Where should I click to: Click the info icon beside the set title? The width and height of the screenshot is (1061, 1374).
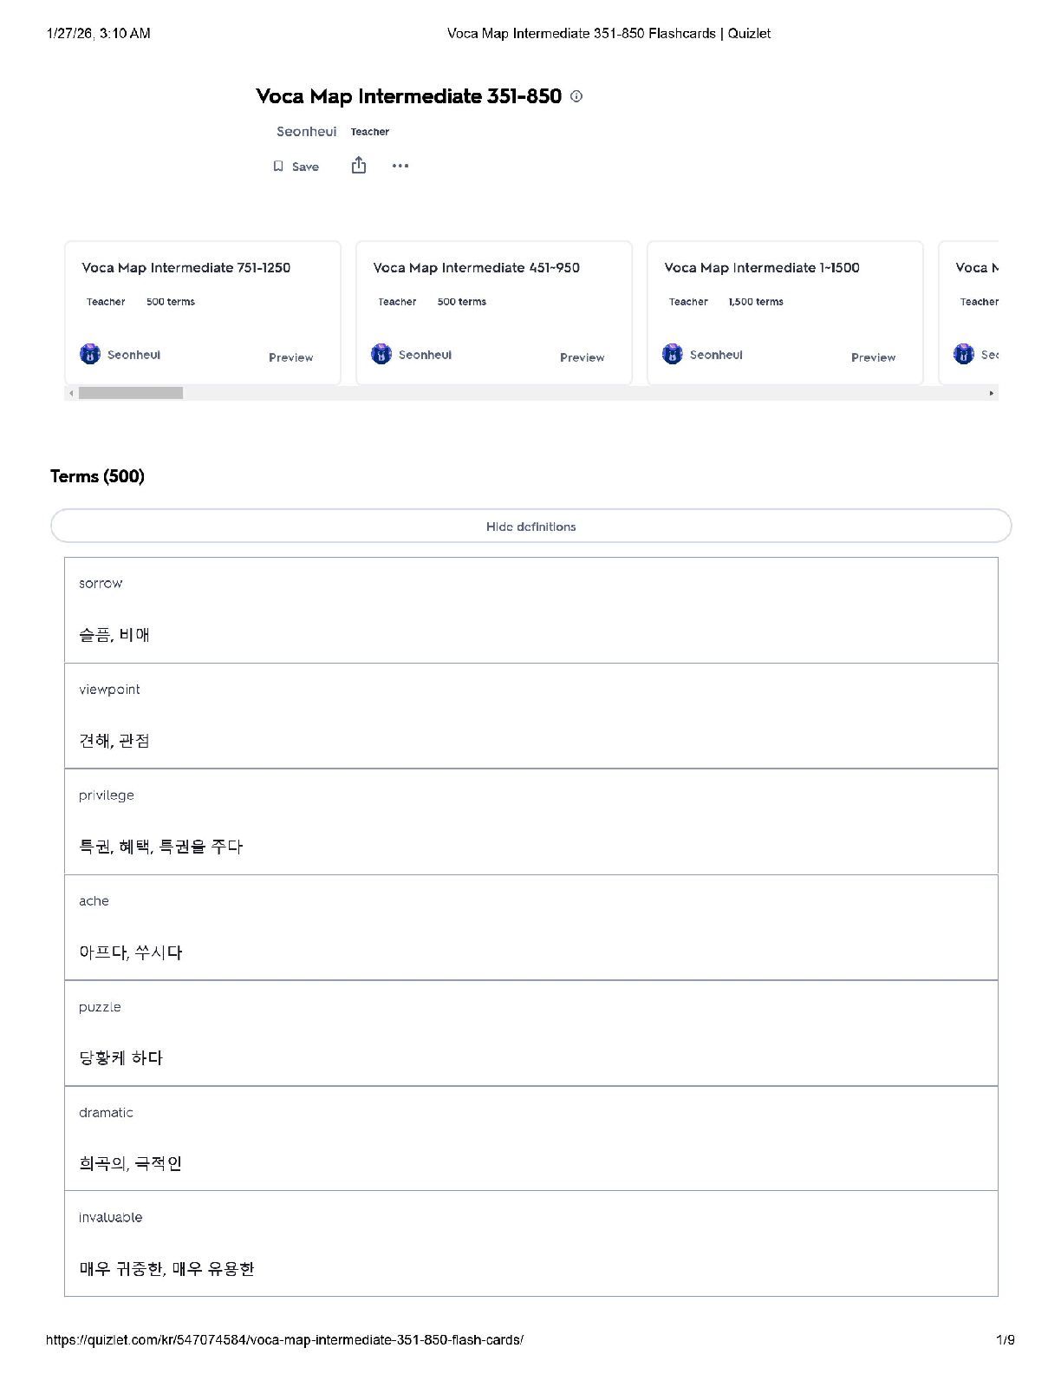(x=576, y=96)
